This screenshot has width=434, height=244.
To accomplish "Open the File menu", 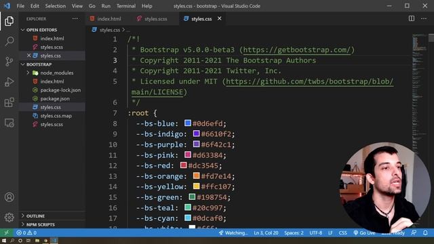I will point(20,6).
